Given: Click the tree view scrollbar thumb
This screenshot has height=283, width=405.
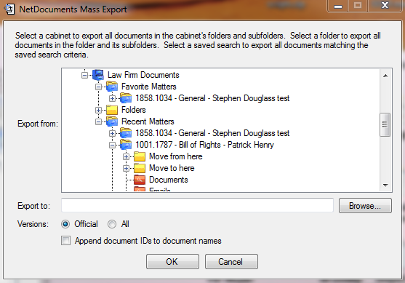Looking at the screenshot, I should click(x=385, y=124).
